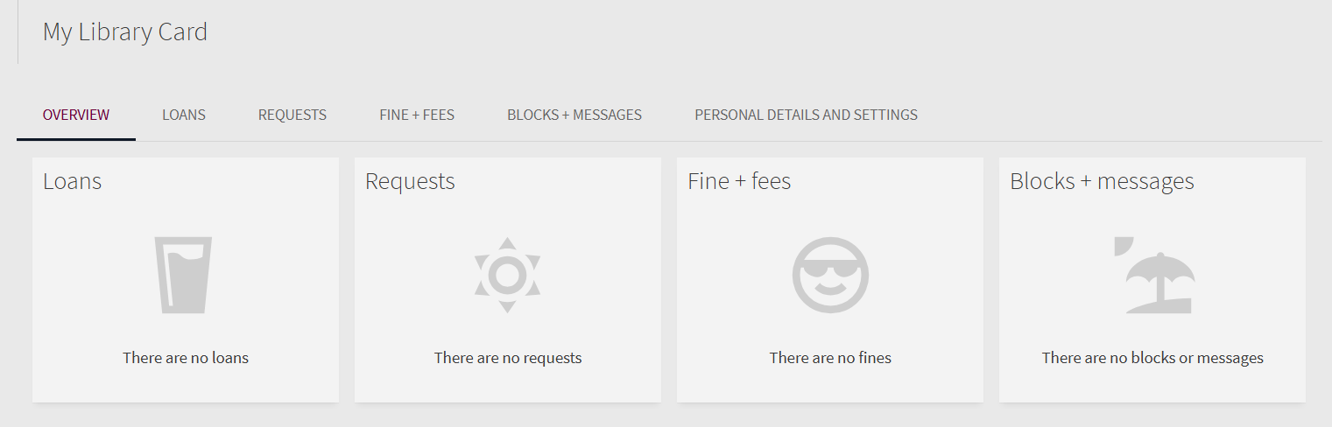Image resolution: width=1332 pixels, height=427 pixels.
Task: Go to the Fine + Fees tab
Action: click(417, 115)
